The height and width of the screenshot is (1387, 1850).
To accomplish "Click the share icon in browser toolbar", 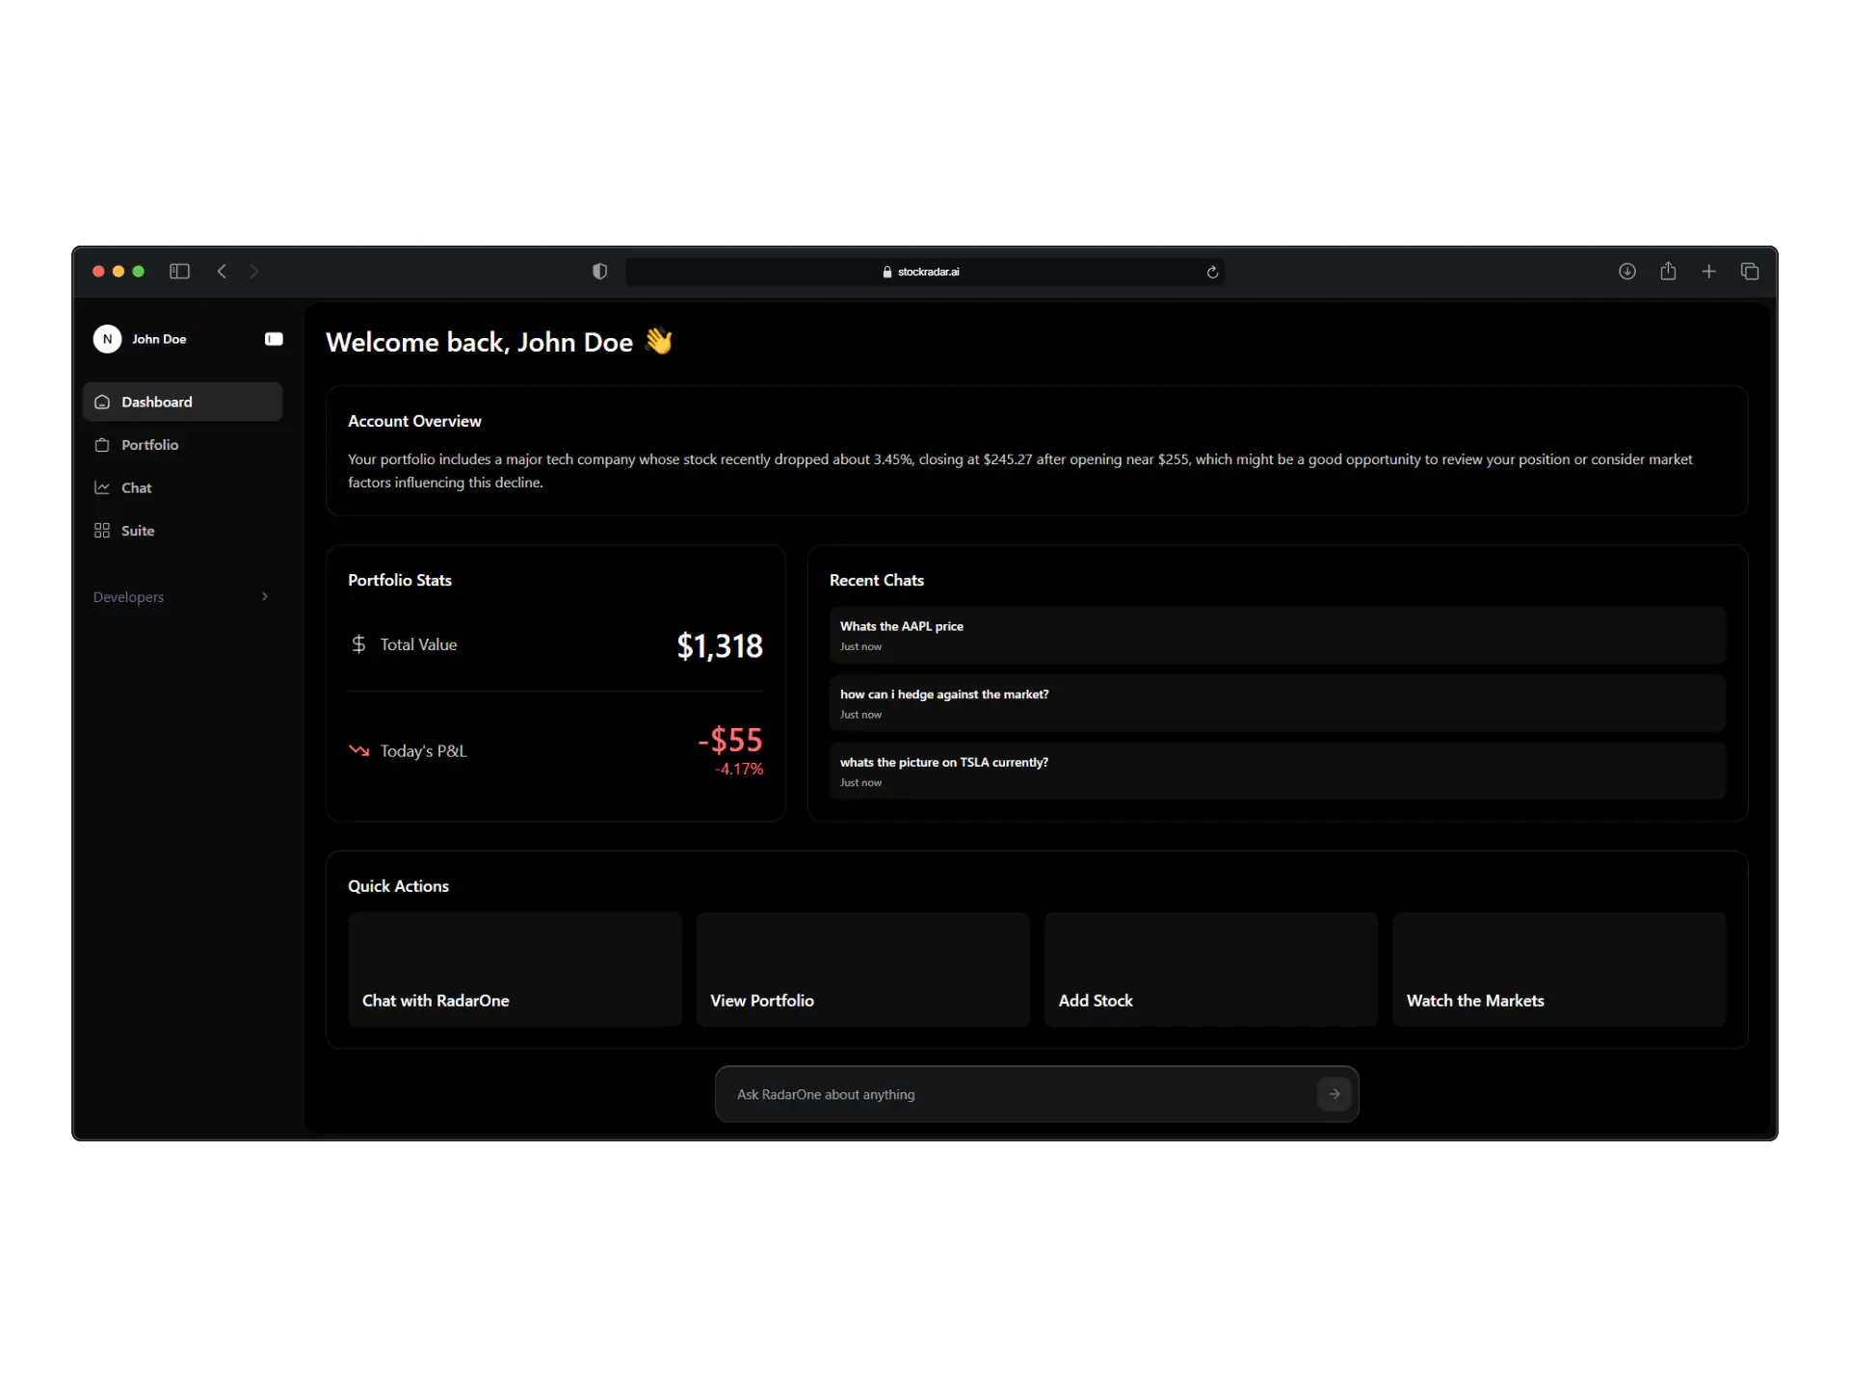I will (x=1668, y=272).
